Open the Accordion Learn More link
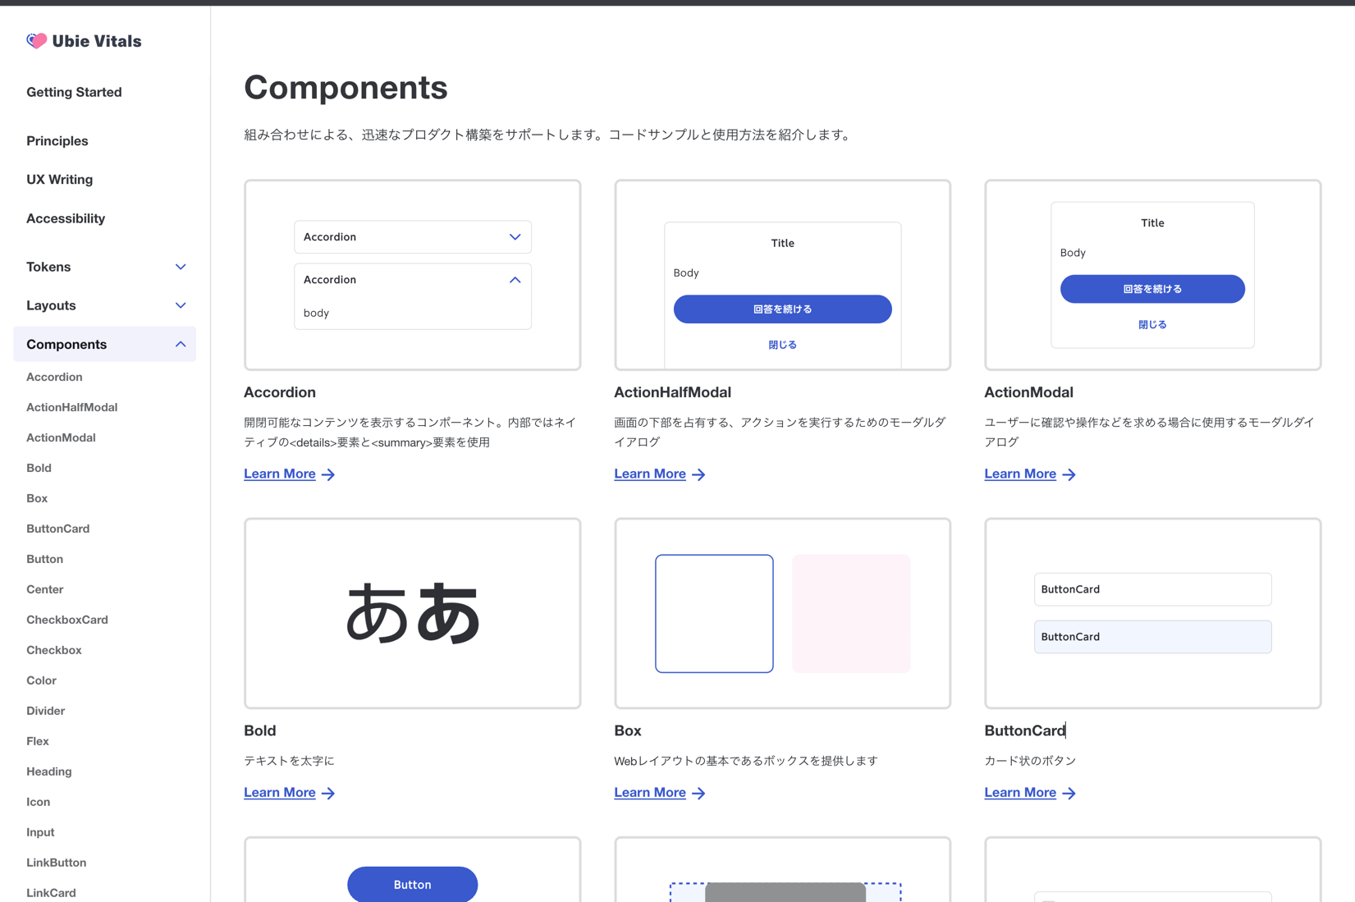The width and height of the screenshot is (1355, 902). pos(280,474)
